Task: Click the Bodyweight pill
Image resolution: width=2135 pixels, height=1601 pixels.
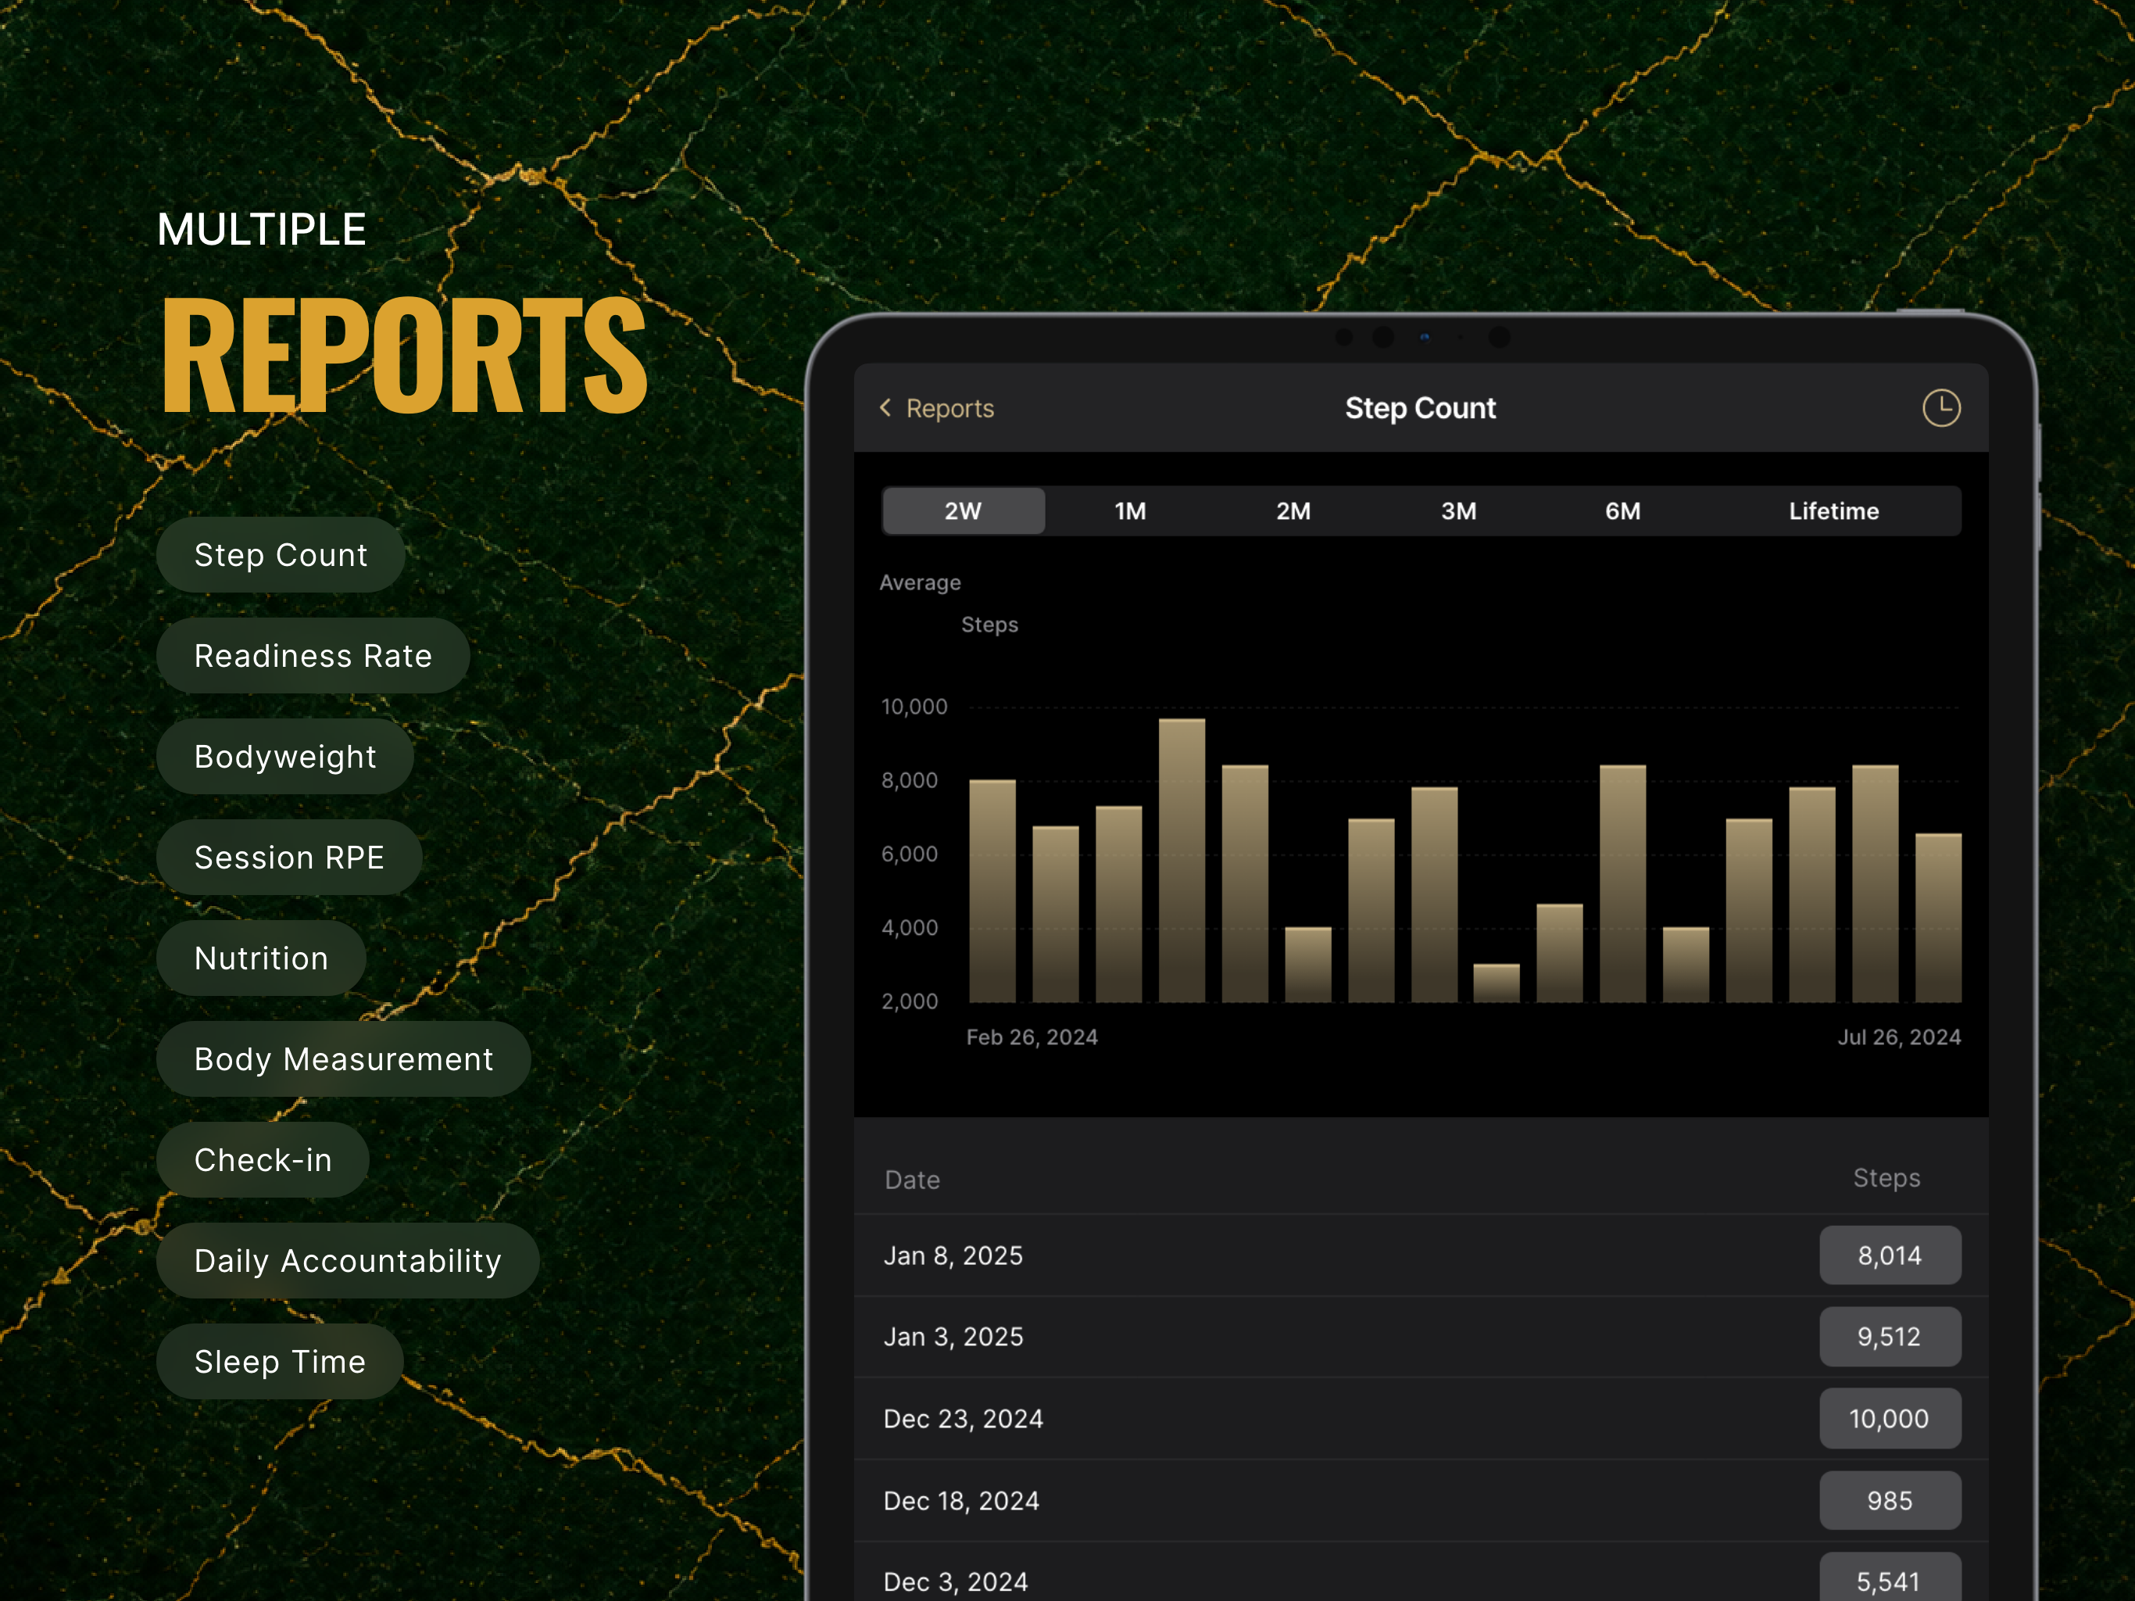Action: pyautogui.click(x=284, y=756)
